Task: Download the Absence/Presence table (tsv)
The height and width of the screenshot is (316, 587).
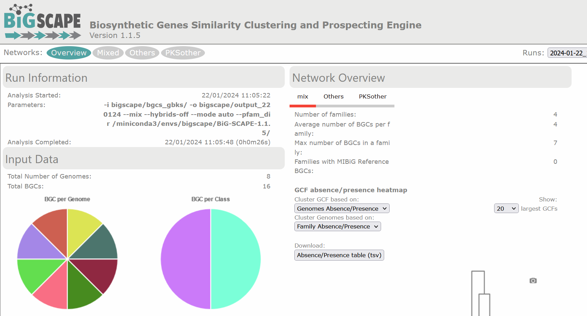Action: (339, 255)
